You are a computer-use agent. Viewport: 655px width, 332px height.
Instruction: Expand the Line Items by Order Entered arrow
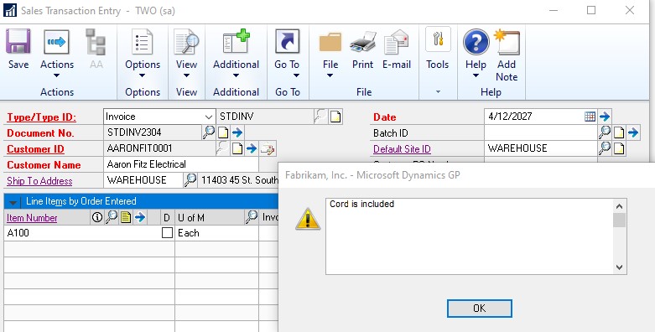coord(13,203)
